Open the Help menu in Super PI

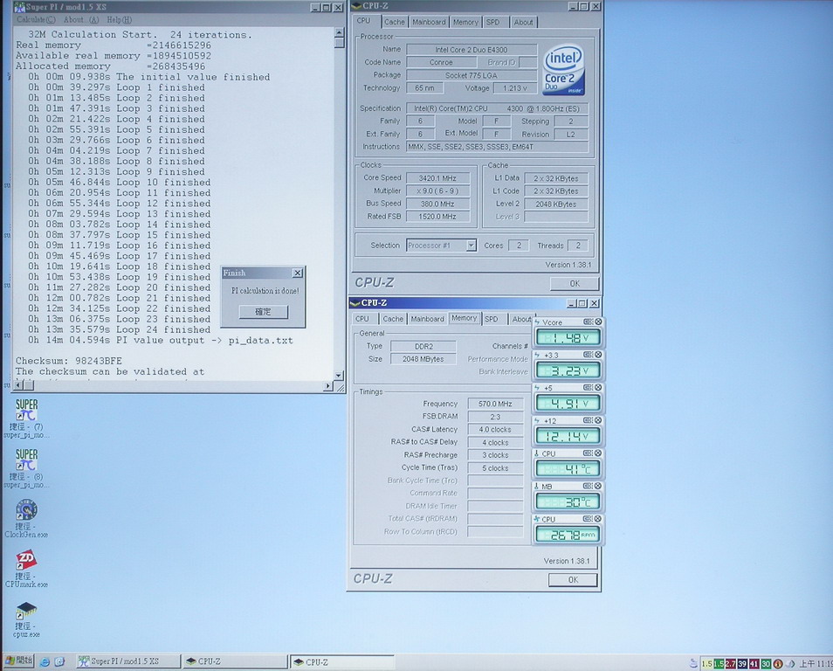point(119,20)
